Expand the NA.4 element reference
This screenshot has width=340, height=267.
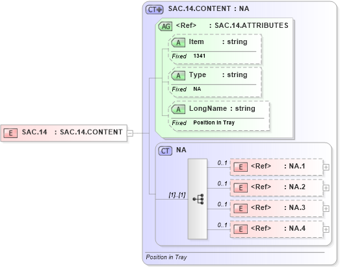(x=326, y=229)
